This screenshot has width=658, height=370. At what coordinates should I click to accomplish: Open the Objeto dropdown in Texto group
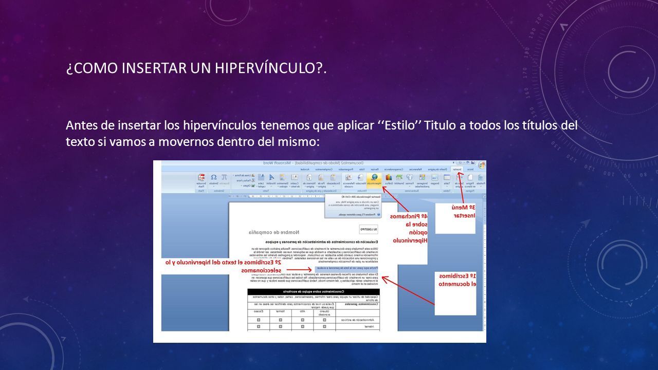[248, 186]
